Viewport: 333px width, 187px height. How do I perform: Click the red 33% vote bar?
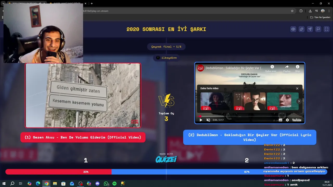click(x=58, y=172)
